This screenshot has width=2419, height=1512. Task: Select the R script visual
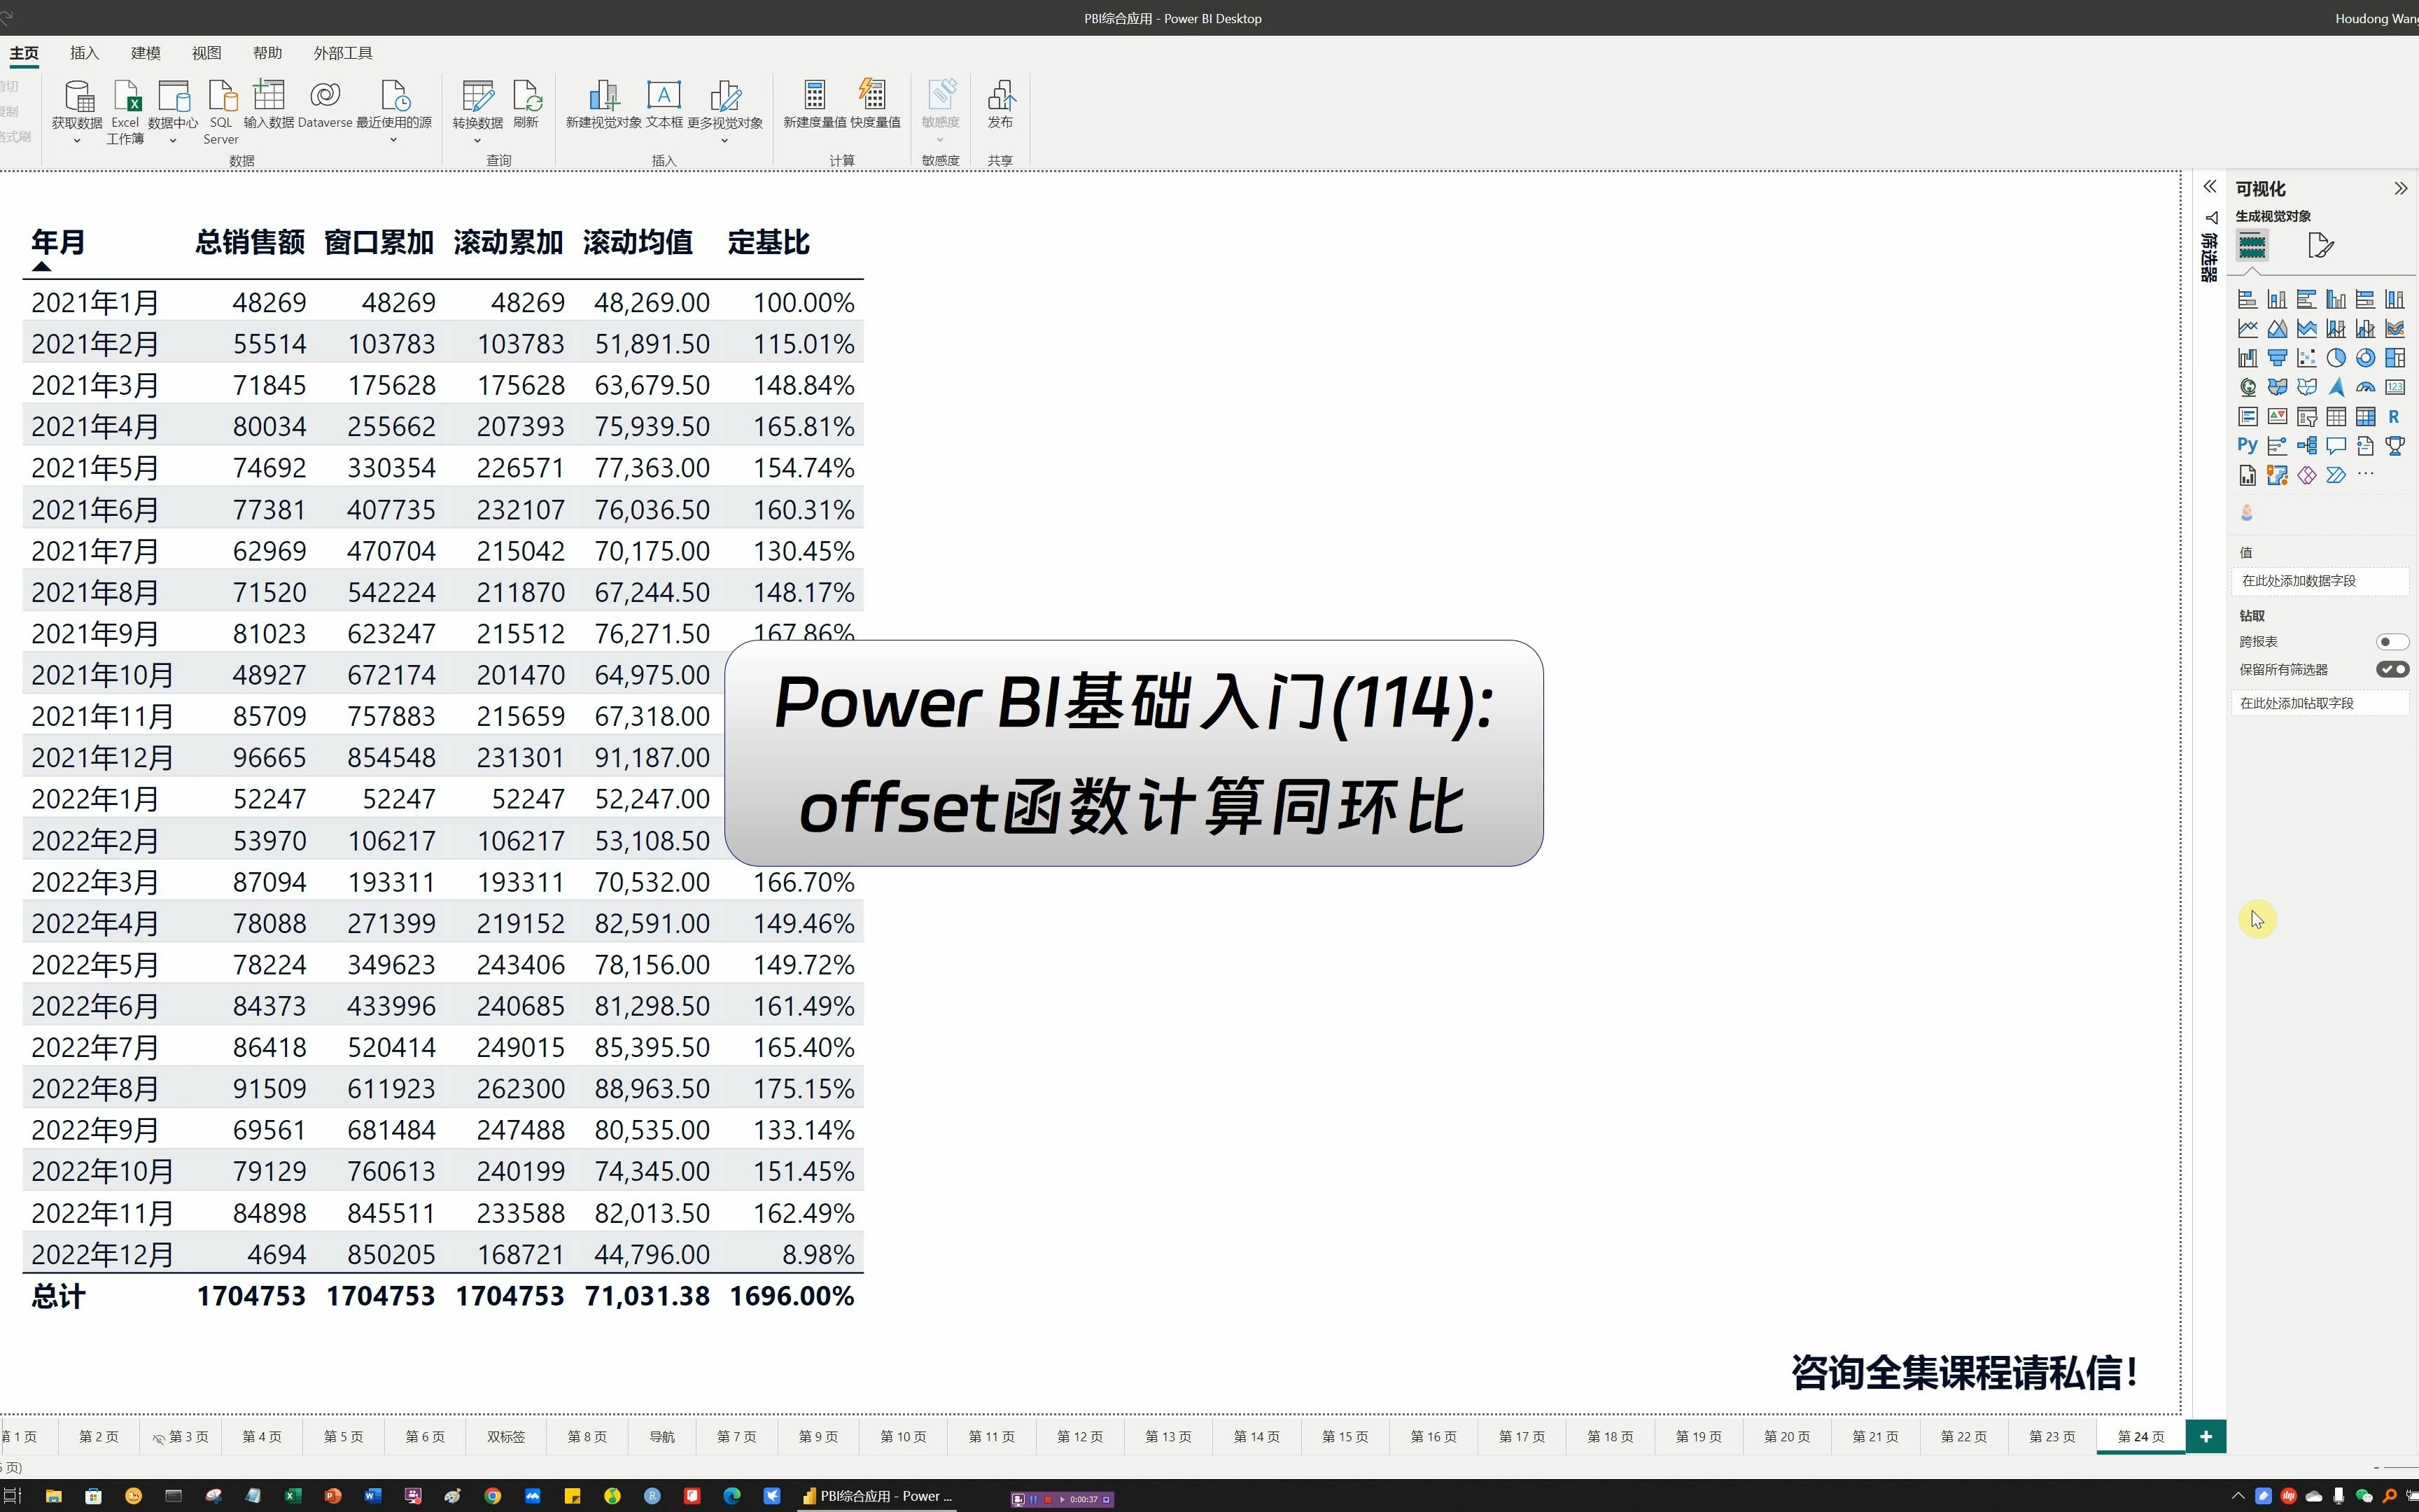coord(2395,416)
